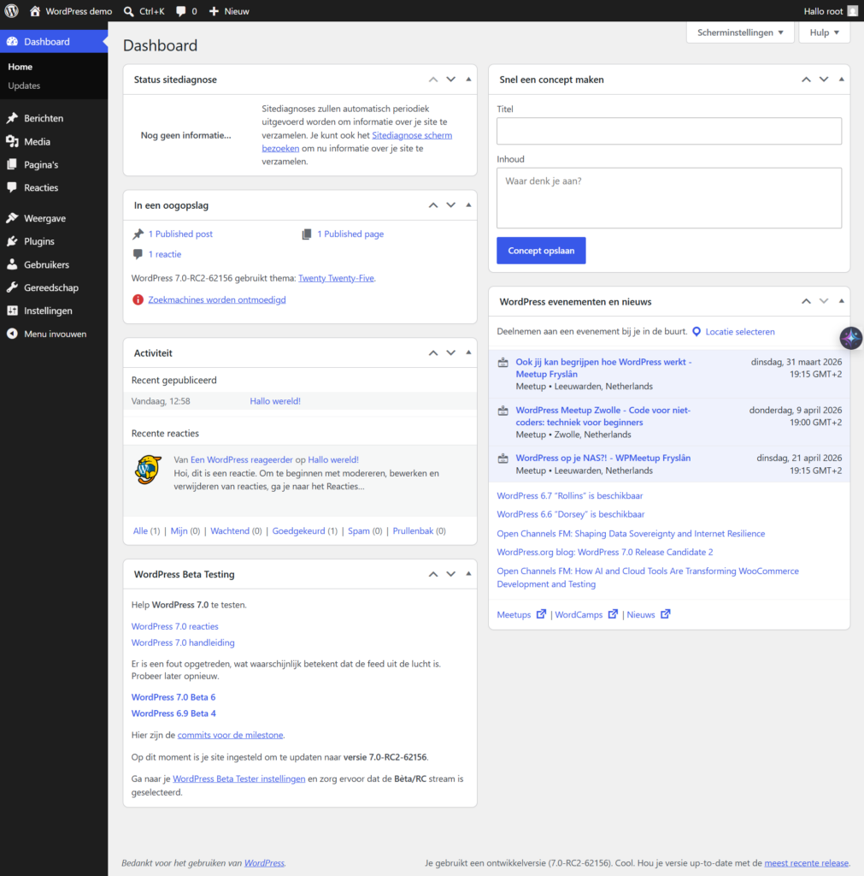Screen dimensions: 864x876
Task: Click the Instellingen settings icon
Action: (x=12, y=311)
